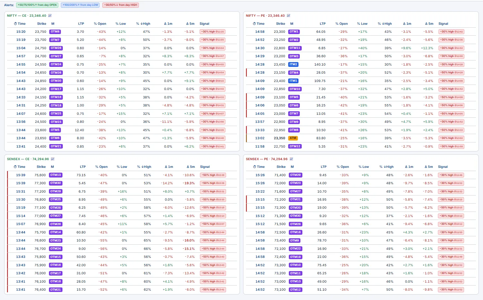This screenshot has height=300, width=483.
Task: Sort NIFTY CE table by Time column
Action: pos(20,24)
